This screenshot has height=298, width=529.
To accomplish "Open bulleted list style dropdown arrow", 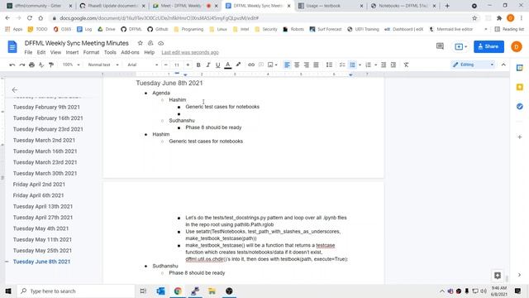I will [360, 65].
